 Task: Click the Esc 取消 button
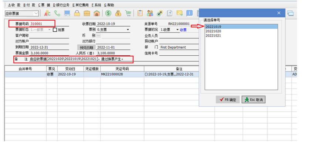[254, 100]
